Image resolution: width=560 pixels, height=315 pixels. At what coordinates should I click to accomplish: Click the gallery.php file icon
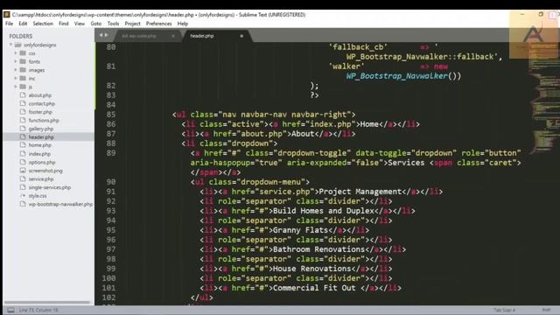23,129
